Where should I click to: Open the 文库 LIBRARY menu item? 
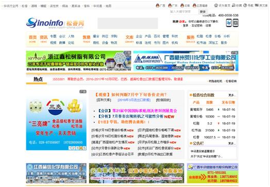129,39
